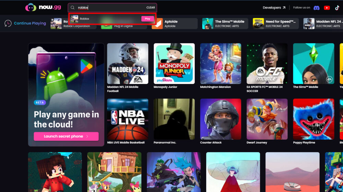This screenshot has width=343, height=192.
Task: Click 'EA SPORTS FC MOBILE 24 SOCCER' title
Action: click(x=265, y=89)
